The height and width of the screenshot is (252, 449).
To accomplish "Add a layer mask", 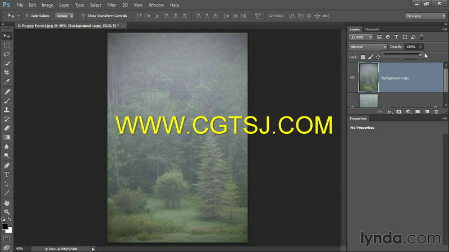I will tap(399, 111).
